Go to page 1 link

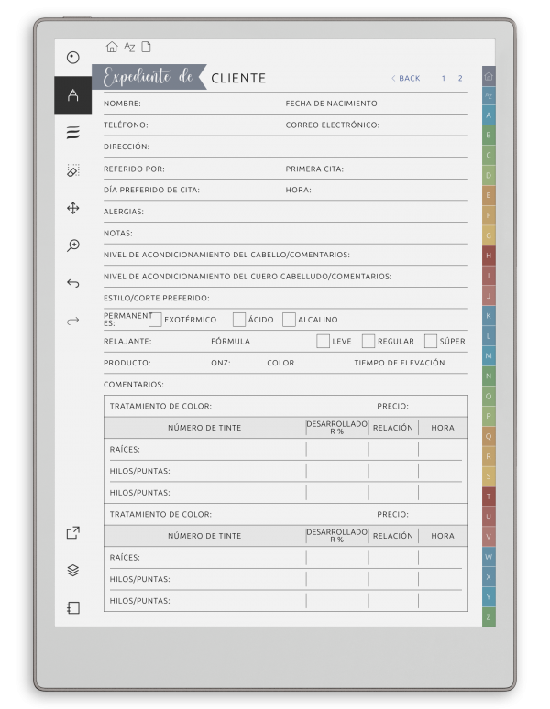point(444,78)
